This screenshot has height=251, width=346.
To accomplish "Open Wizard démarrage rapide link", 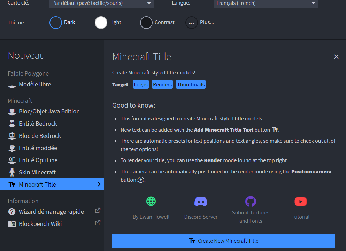I will click(x=52, y=212).
